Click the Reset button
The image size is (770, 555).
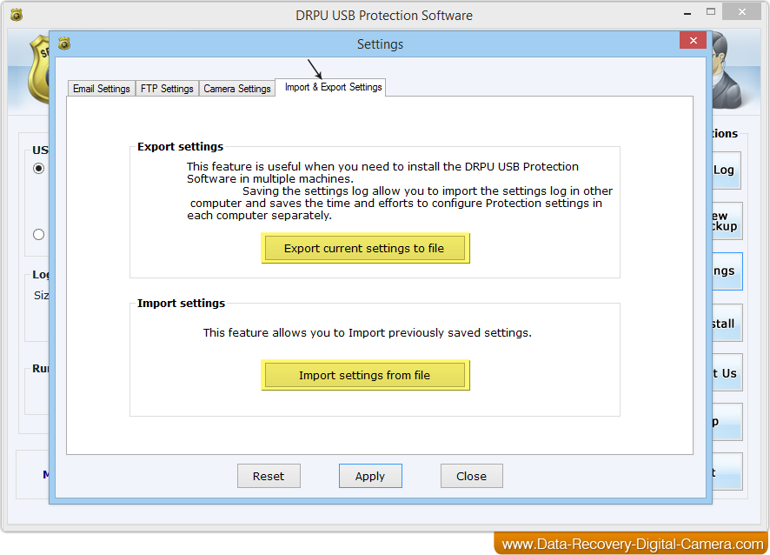click(269, 476)
